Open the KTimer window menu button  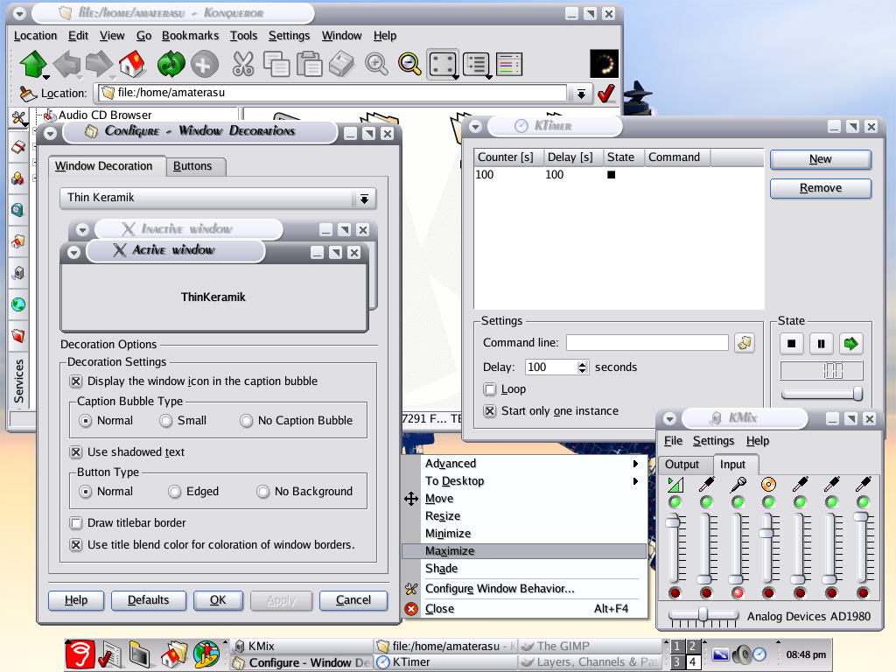click(475, 126)
